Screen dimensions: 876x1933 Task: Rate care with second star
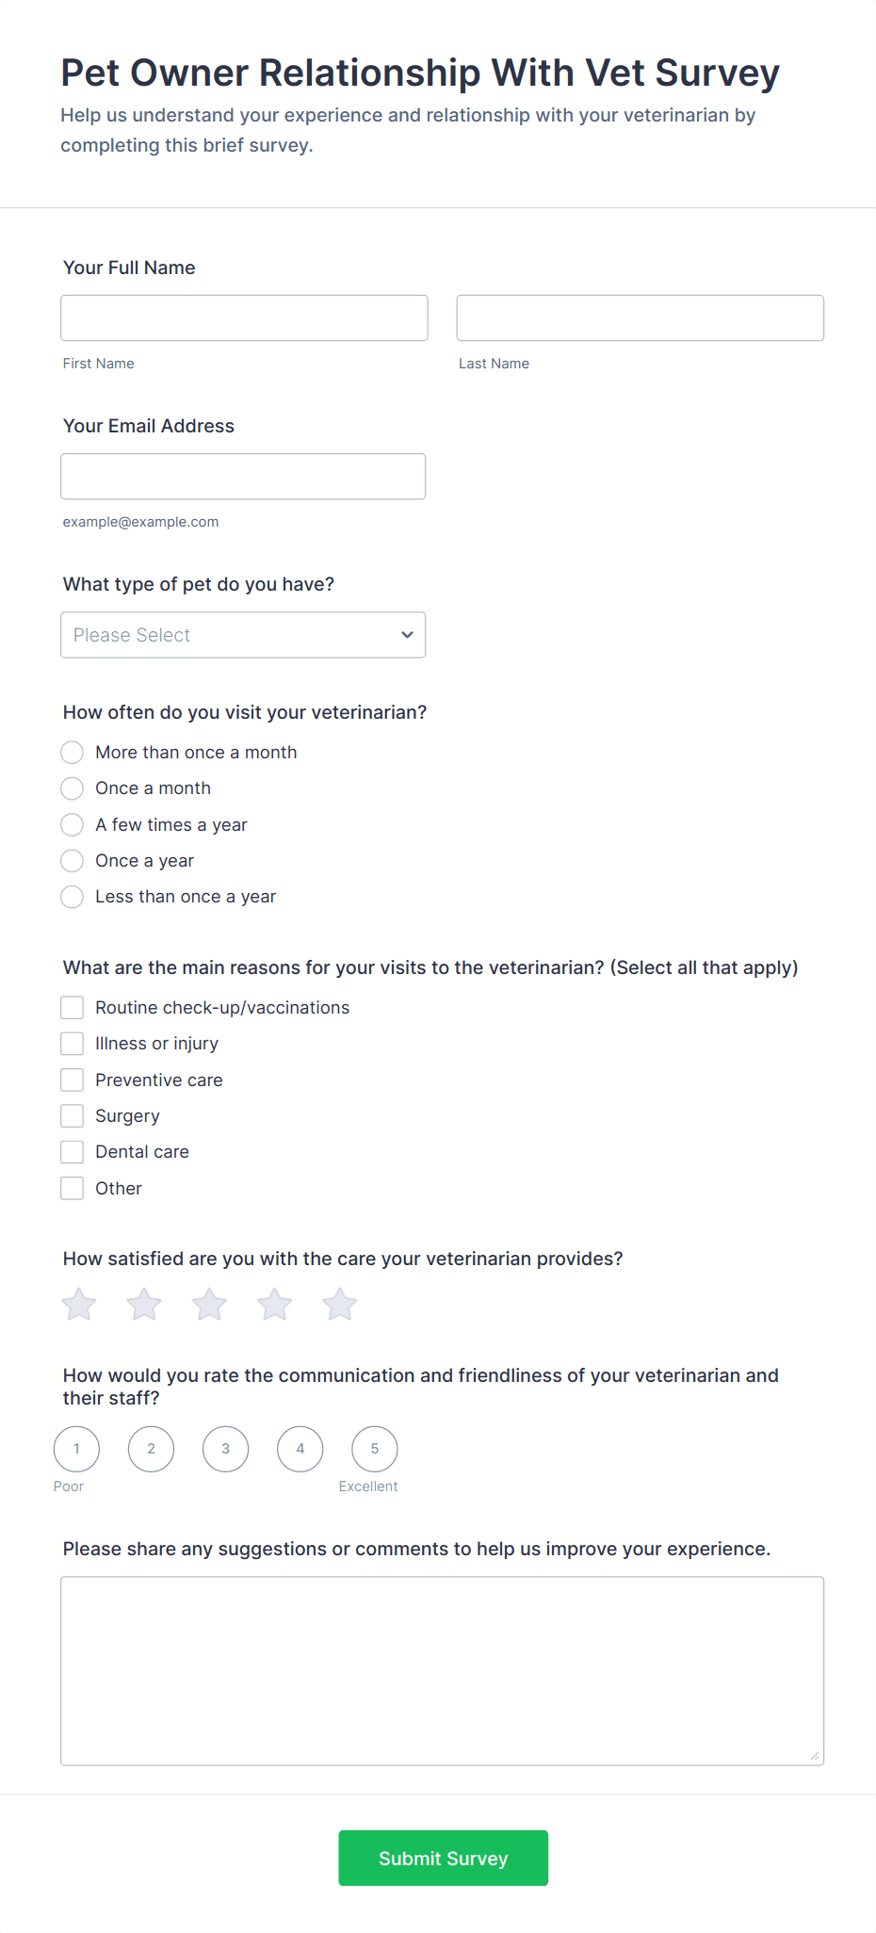[x=144, y=1305]
